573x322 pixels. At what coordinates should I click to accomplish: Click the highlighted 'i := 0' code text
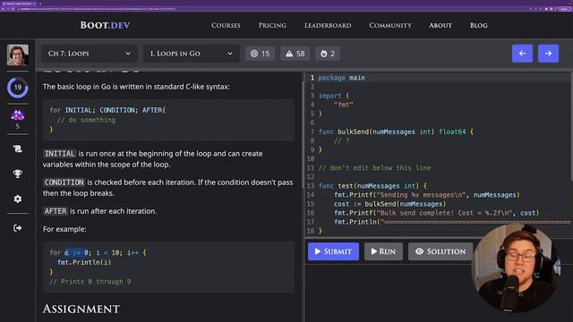point(76,252)
